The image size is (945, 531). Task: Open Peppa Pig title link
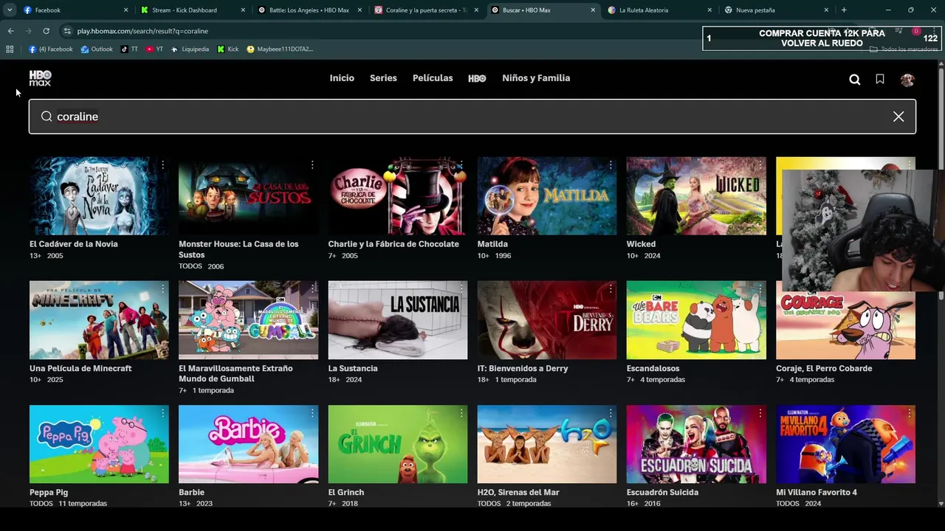(x=49, y=492)
